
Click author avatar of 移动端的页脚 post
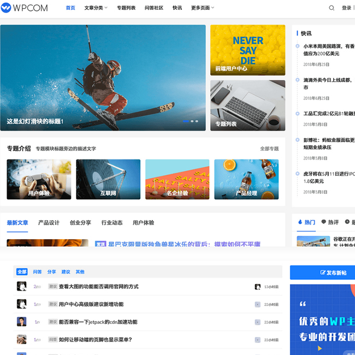[x=22, y=339]
